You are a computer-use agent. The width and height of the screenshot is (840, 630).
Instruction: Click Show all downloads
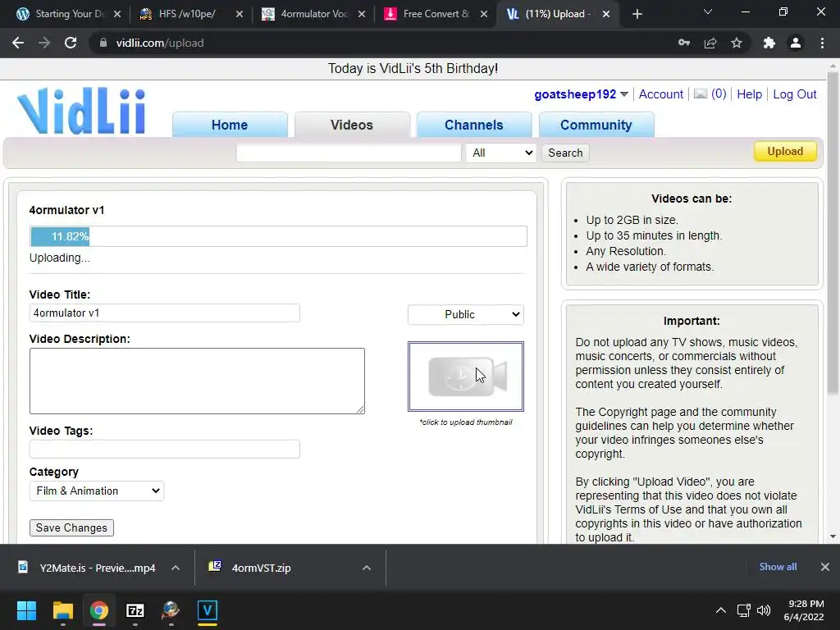pyautogui.click(x=778, y=567)
